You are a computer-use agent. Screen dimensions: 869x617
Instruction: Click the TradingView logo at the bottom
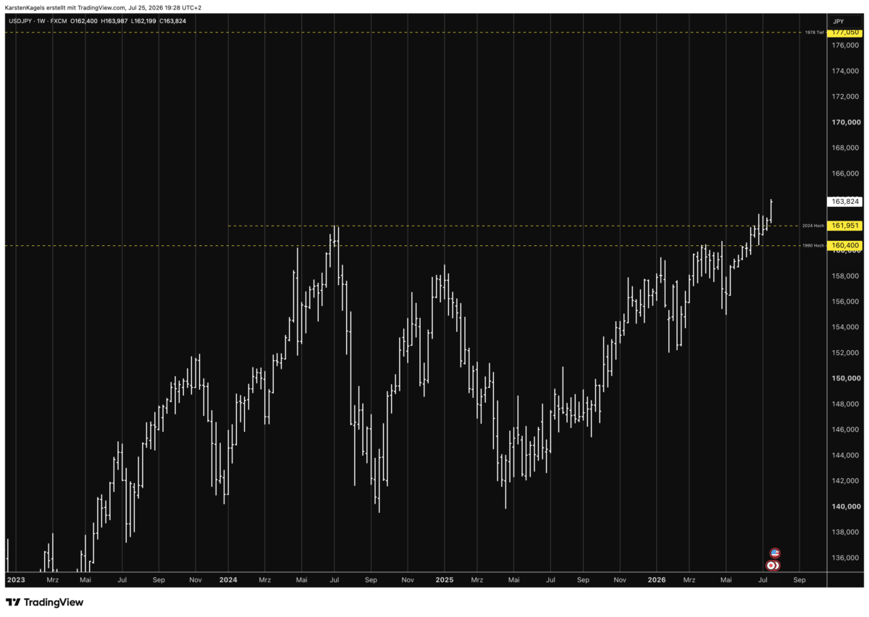coord(45,602)
